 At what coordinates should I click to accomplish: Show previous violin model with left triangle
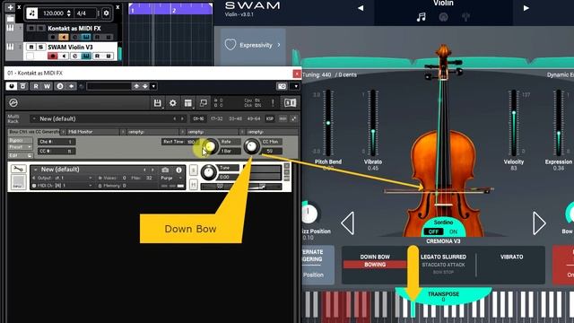coord(347,223)
